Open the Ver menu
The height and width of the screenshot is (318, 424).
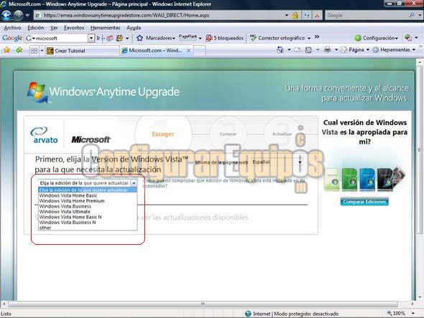[54, 28]
